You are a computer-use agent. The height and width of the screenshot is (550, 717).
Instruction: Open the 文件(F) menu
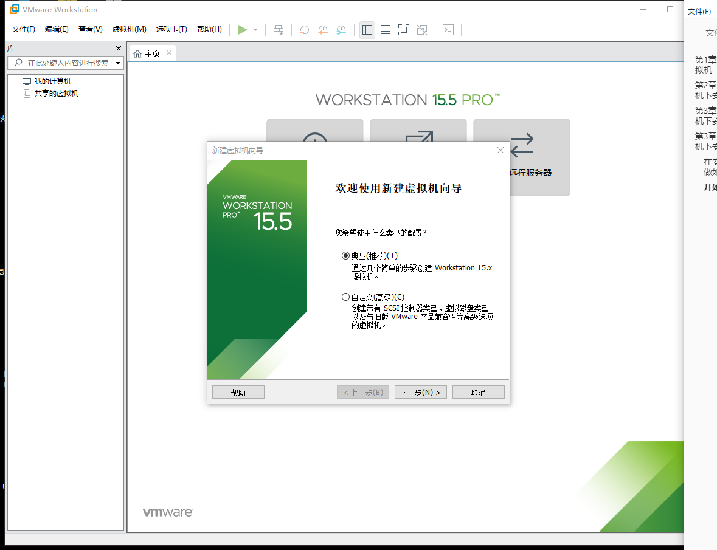point(23,29)
